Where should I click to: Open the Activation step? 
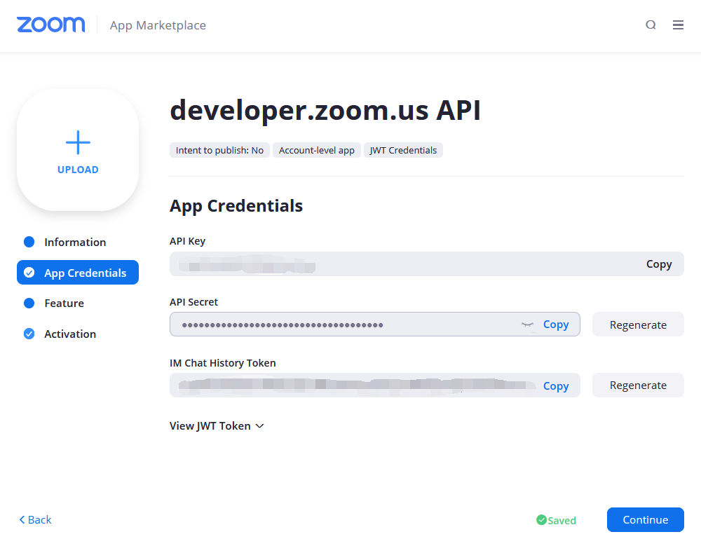[x=60, y=334]
